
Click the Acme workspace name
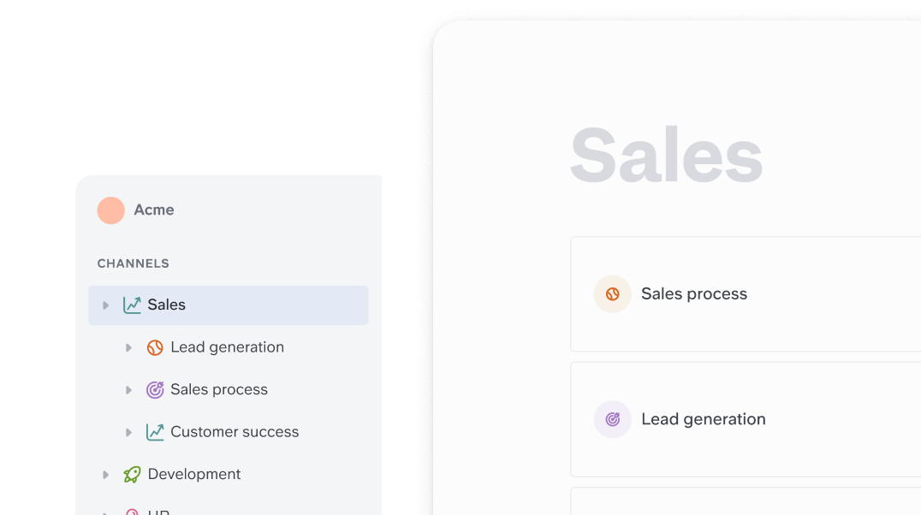(x=154, y=210)
